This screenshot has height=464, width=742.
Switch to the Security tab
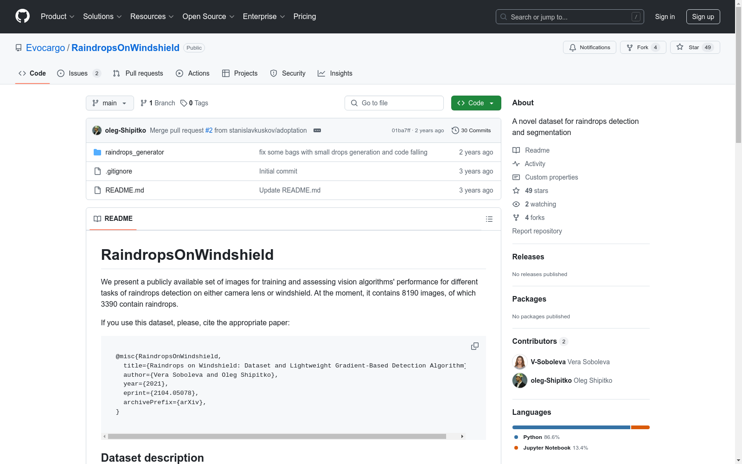[x=288, y=73]
